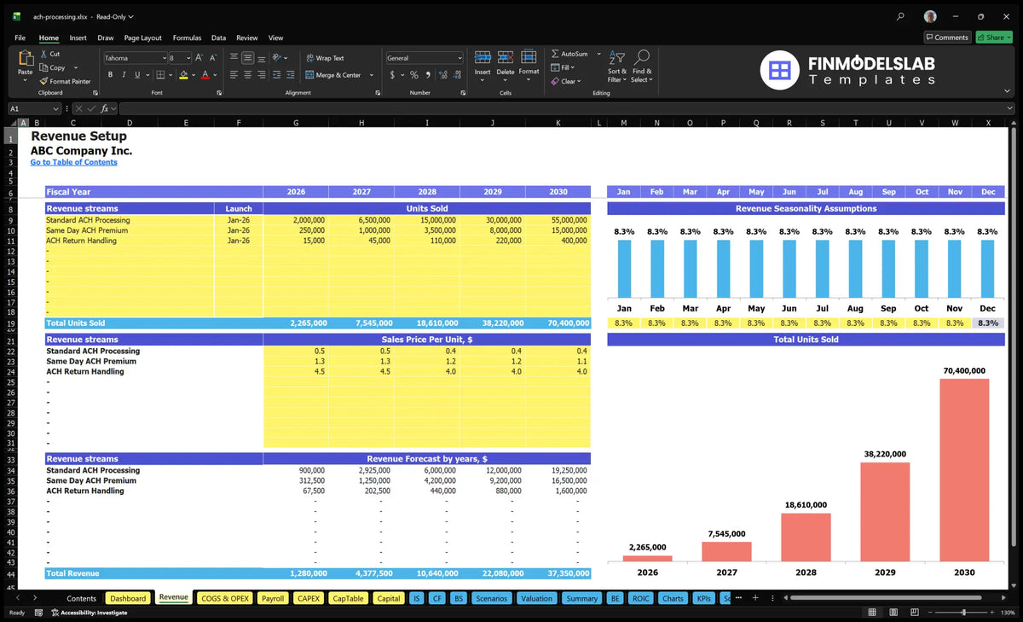Open the AutoSum dropdown arrow
The image size is (1023, 622).
click(x=599, y=54)
